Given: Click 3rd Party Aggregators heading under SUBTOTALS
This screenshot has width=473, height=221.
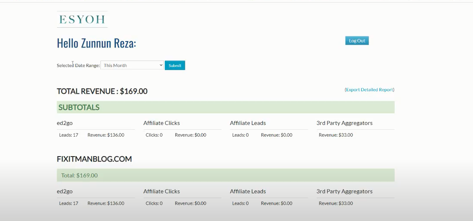Looking at the screenshot, I should [x=344, y=123].
